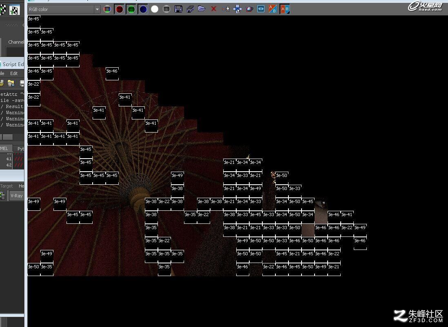The width and height of the screenshot is (448, 327).
Task: Click the source script icon in Script Editor
Action: pyautogui.click(x=11, y=84)
